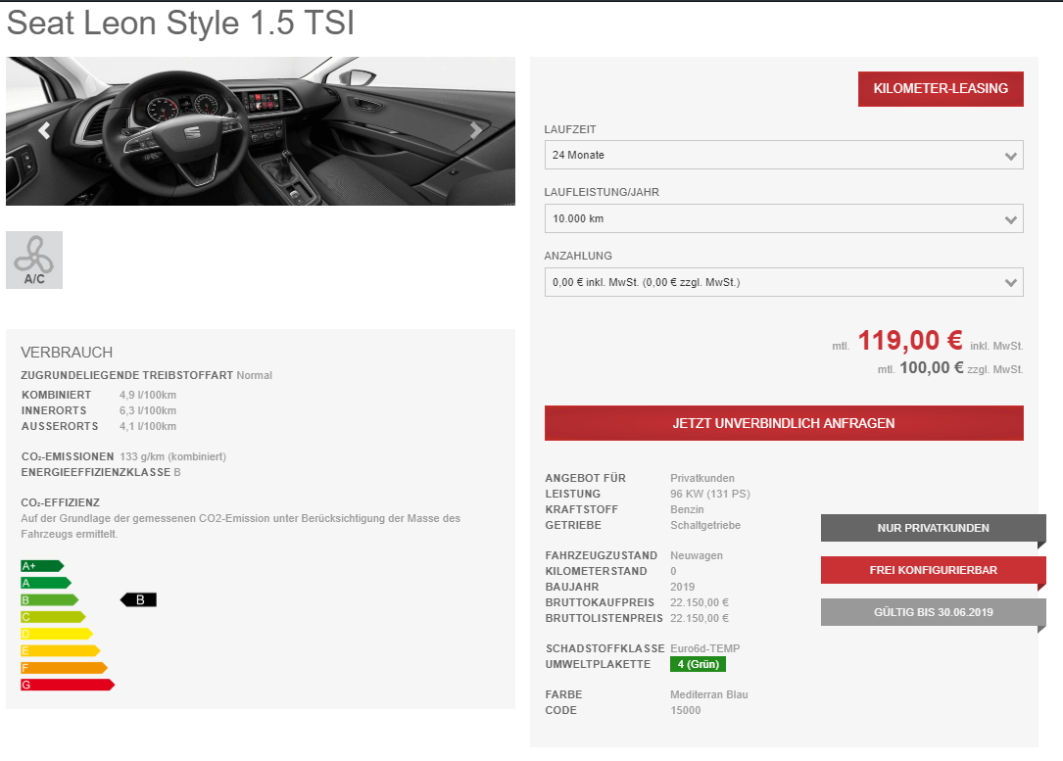Click the C yellow-green efficiency bar
1063x761 pixels.
53,617
